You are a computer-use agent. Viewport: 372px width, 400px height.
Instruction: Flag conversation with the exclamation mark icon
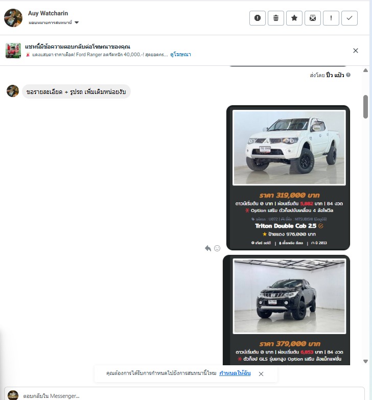click(x=331, y=18)
